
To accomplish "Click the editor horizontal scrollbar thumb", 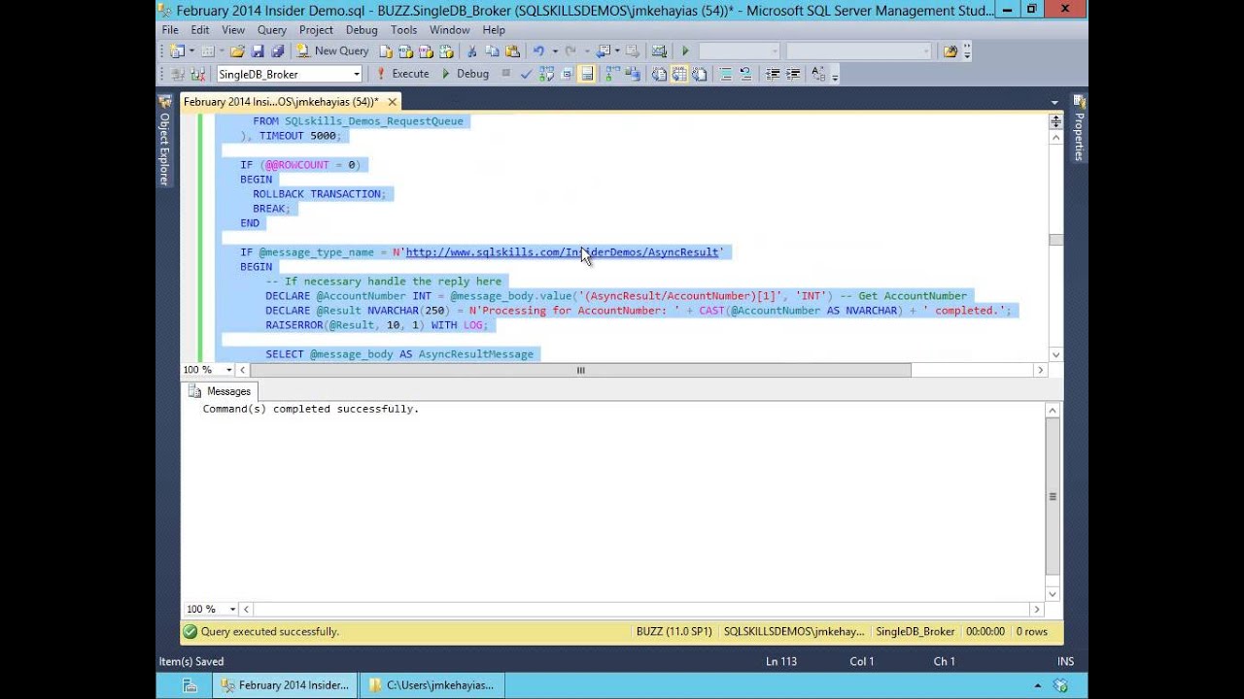I will 581,370.
